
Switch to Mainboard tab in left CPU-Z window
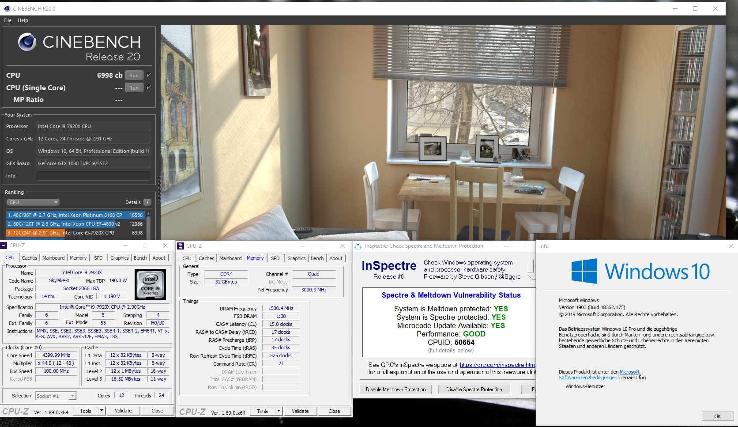[x=53, y=258]
